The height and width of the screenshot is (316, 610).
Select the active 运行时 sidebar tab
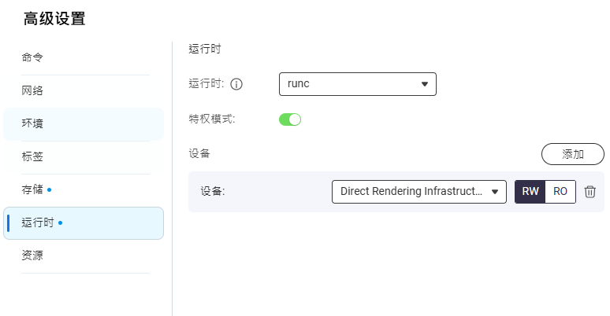point(84,222)
